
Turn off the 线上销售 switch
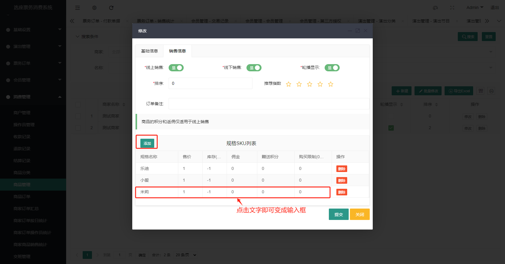tap(176, 68)
